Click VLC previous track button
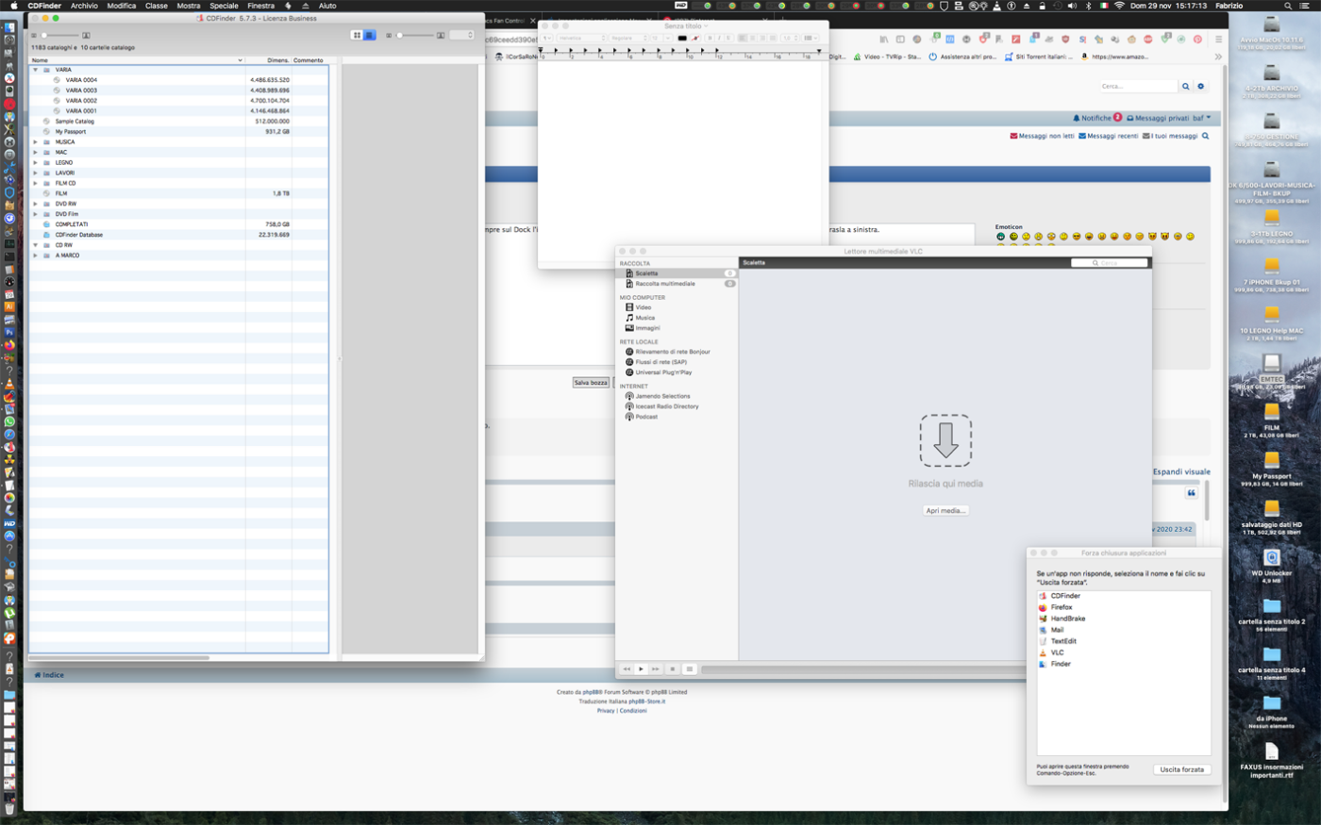 pos(626,669)
